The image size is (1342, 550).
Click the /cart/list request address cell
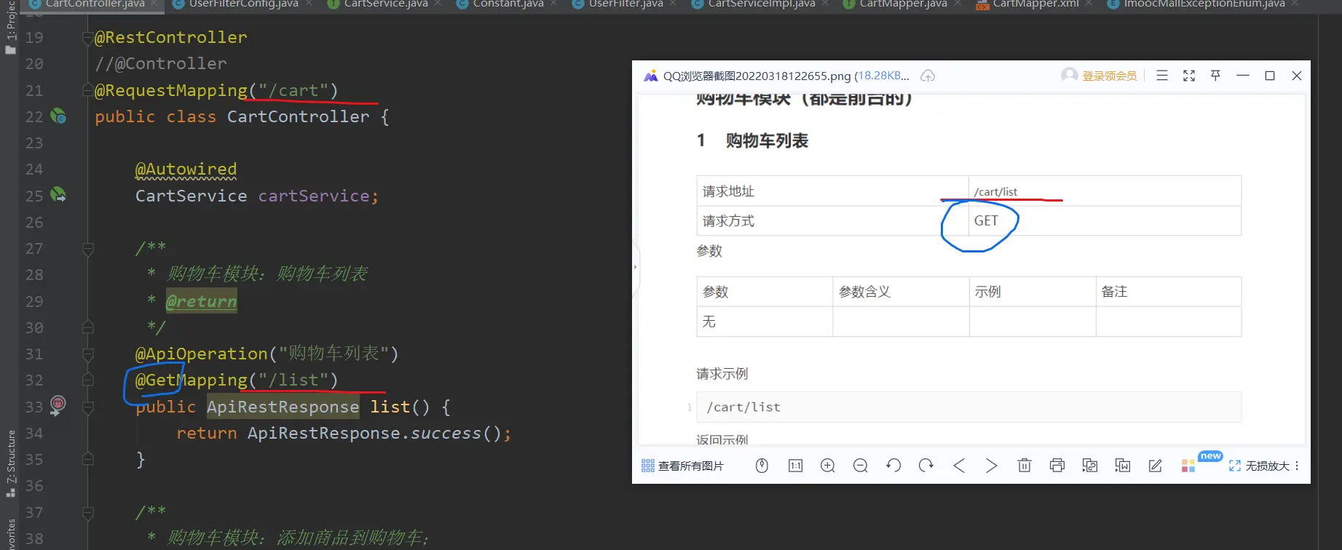tap(1105, 191)
